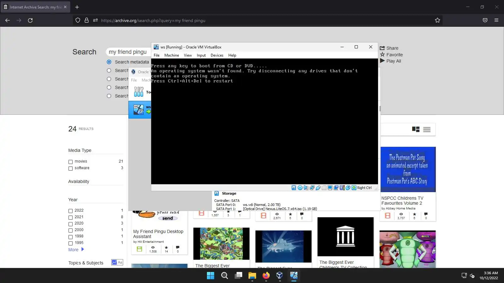504x283 pixels.
Task: Click the Storage section icon in VirtualBox Manager
Action: (217, 193)
